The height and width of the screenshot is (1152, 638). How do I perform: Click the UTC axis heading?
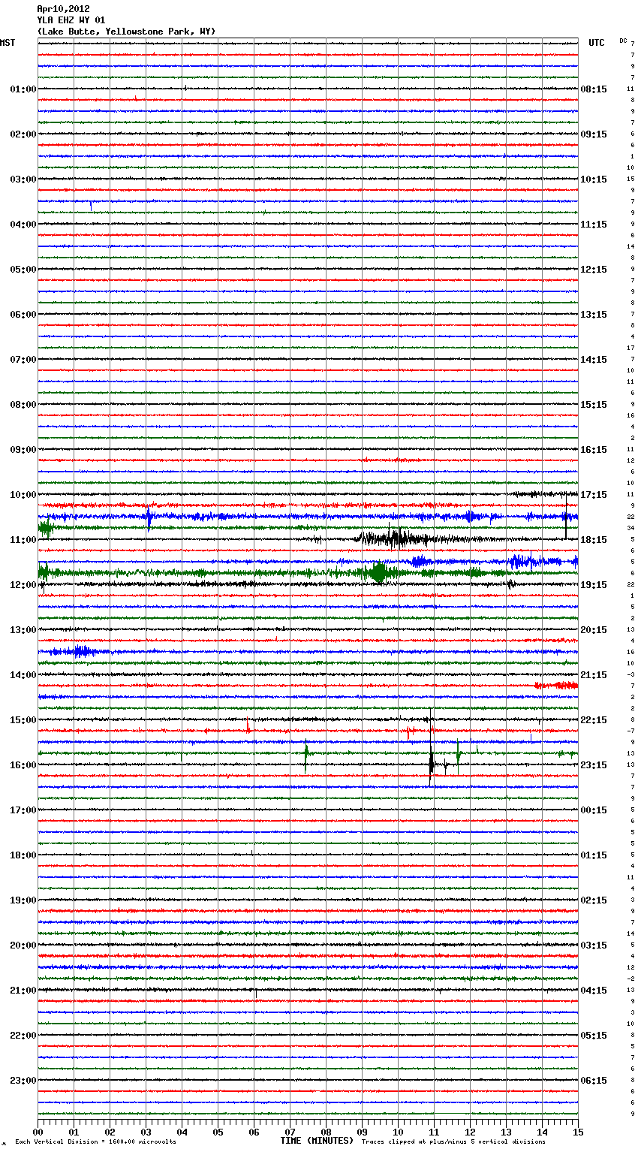(597, 43)
